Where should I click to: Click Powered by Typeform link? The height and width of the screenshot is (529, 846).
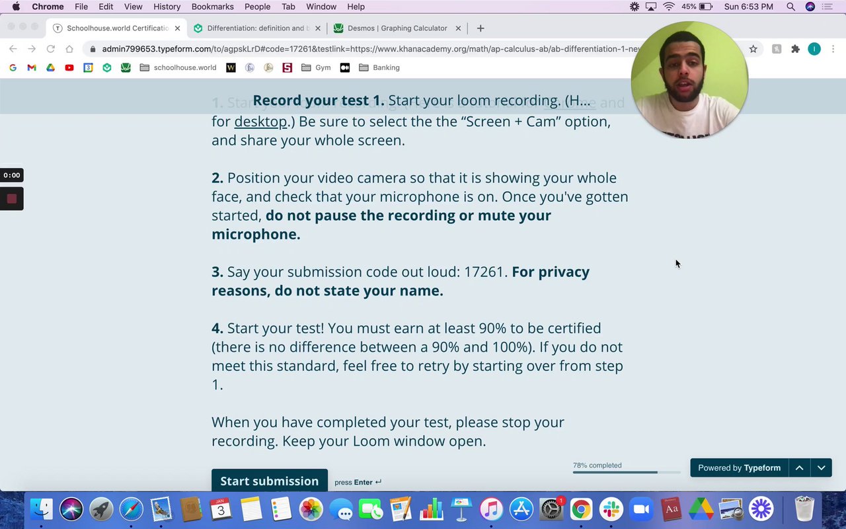tap(739, 468)
